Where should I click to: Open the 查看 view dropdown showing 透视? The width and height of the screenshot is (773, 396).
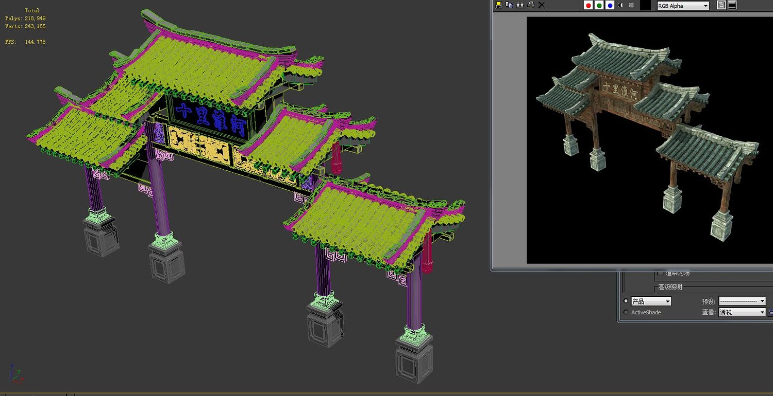pos(742,312)
